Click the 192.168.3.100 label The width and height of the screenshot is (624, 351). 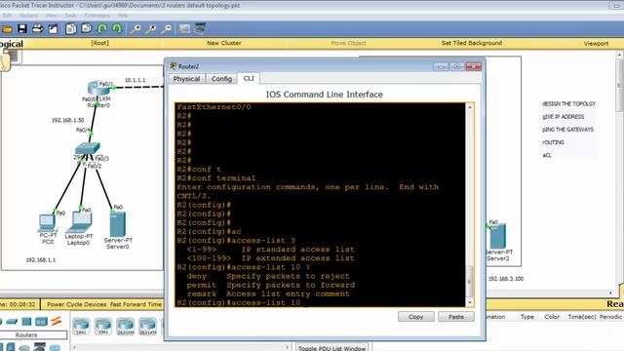coord(506,279)
